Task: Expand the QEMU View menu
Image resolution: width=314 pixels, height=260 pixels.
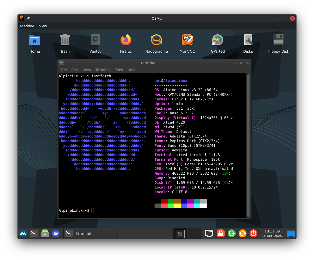Action: pos(43,26)
